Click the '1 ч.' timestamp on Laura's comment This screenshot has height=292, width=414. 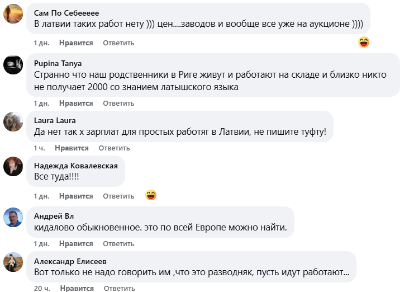point(39,148)
